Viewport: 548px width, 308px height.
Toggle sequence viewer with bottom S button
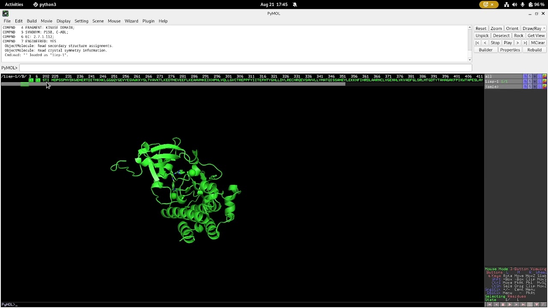(530, 305)
